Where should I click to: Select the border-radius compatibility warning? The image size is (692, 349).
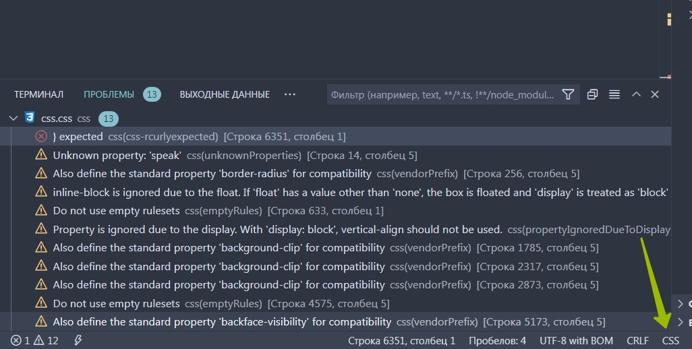coord(335,174)
